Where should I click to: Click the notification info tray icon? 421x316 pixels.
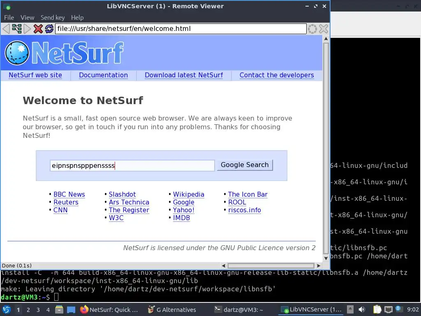tap(398, 309)
